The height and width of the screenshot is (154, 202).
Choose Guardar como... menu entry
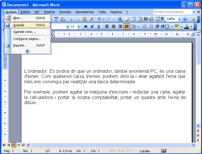click(27, 32)
